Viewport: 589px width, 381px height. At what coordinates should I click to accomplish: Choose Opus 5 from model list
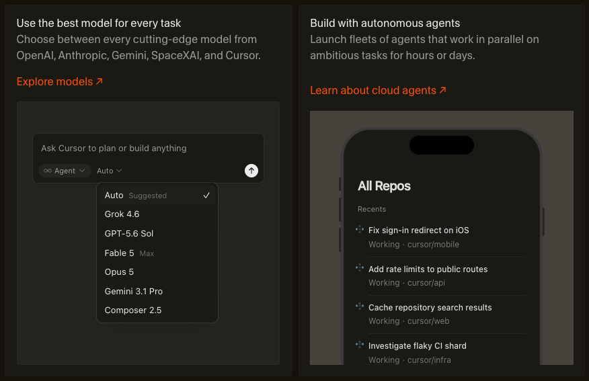[x=157, y=271]
